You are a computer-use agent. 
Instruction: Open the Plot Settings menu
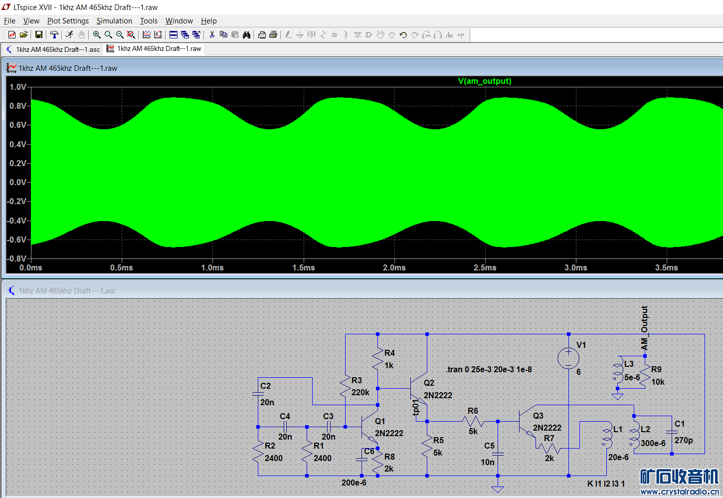68,21
